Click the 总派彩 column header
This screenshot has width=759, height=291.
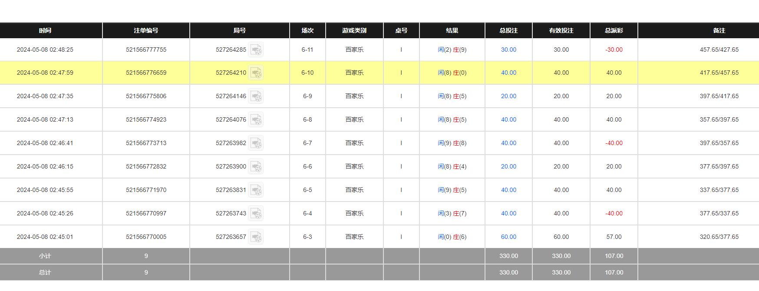click(614, 30)
